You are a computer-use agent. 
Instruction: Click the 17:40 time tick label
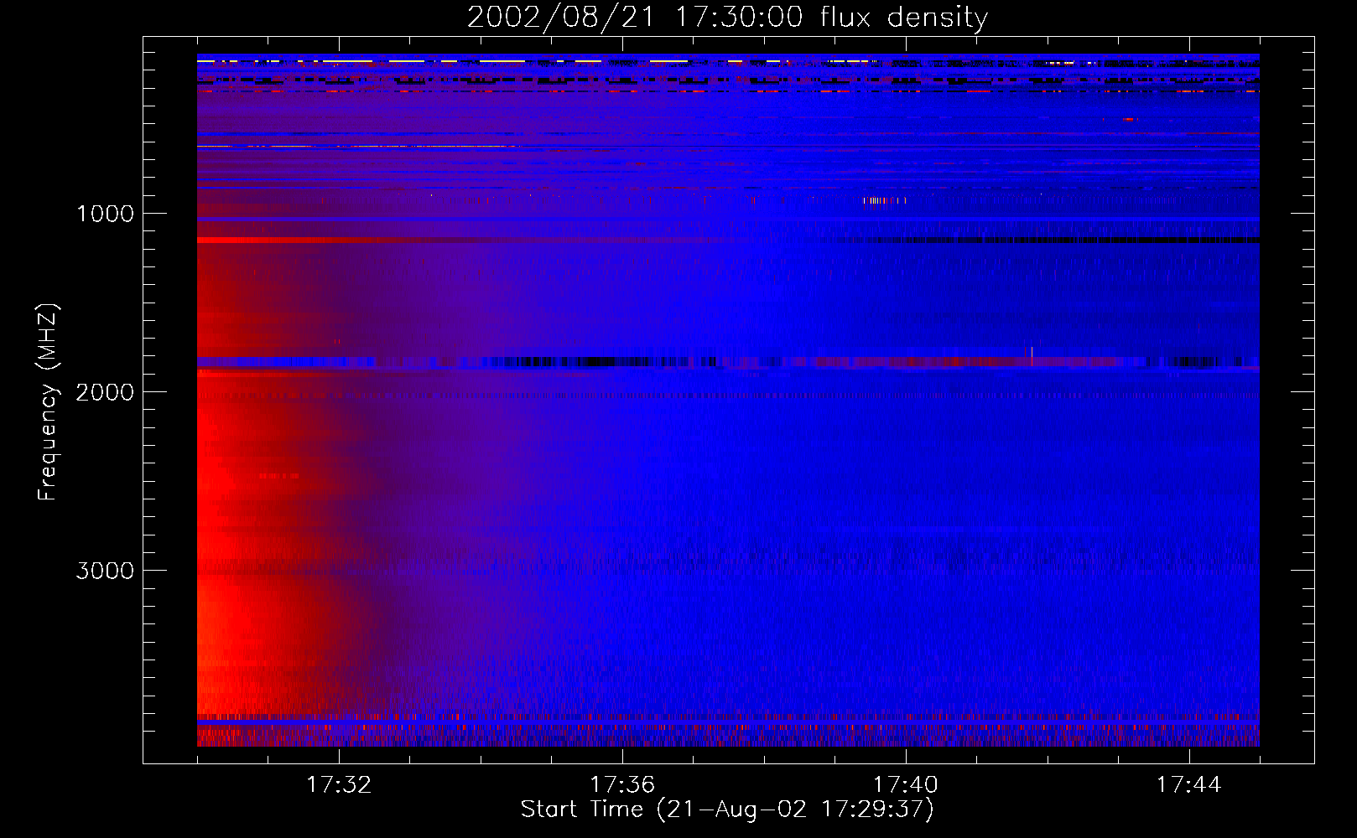pos(906,785)
